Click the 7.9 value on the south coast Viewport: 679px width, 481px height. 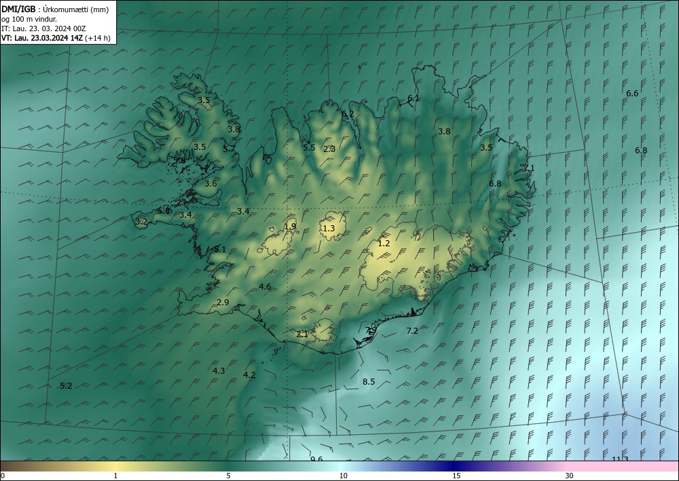click(x=371, y=330)
